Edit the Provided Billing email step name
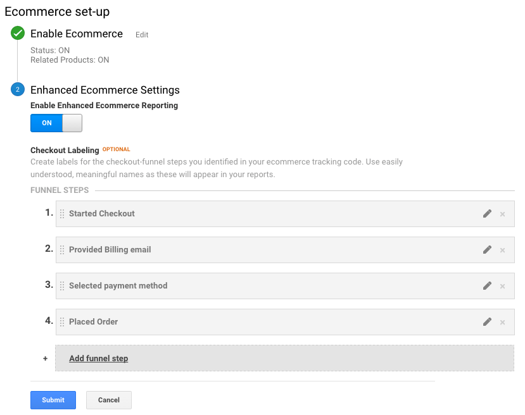 (487, 250)
